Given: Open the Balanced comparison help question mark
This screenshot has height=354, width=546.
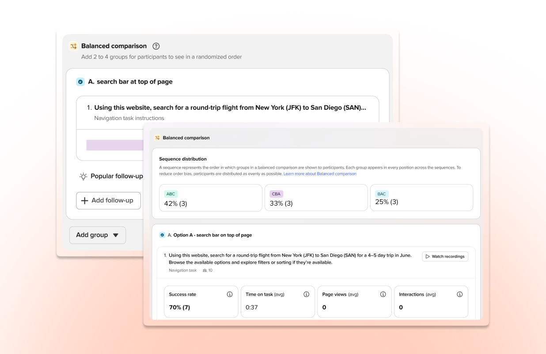Looking at the screenshot, I should point(156,46).
